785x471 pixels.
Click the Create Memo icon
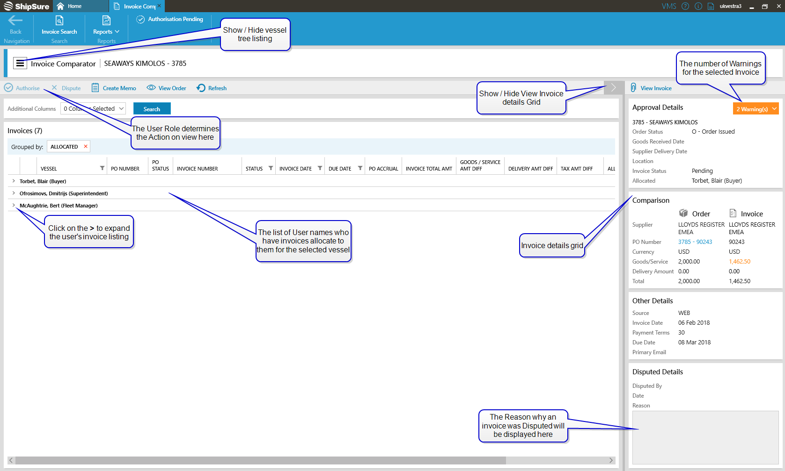tap(95, 88)
